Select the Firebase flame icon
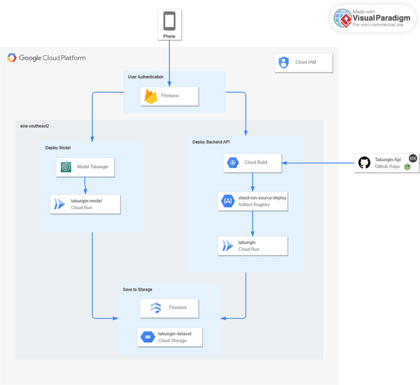 [151, 96]
